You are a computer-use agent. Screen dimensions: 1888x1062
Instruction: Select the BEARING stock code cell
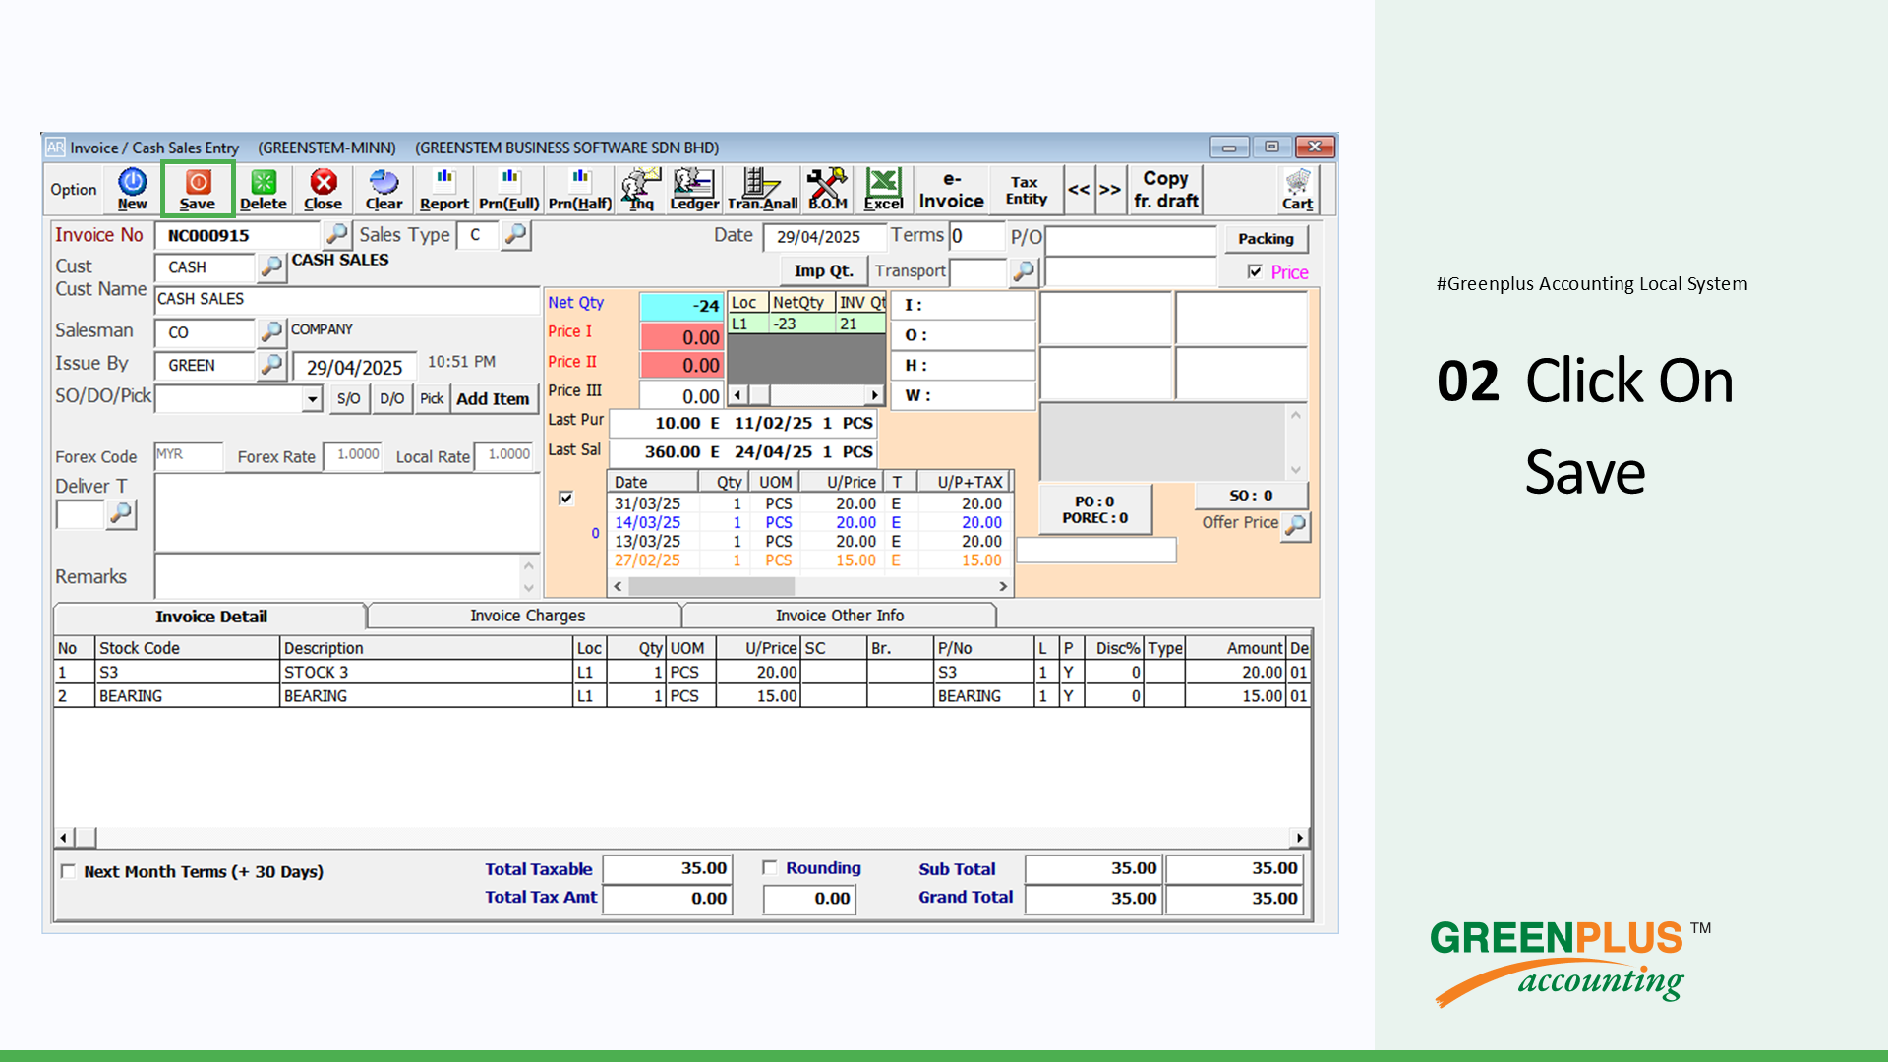[187, 696]
